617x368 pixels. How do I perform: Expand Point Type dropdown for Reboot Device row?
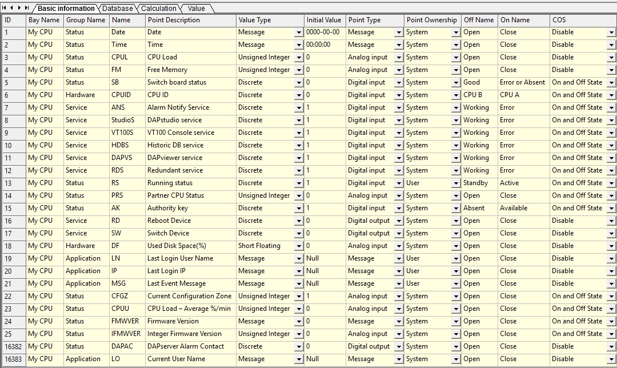[x=399, y=221]
